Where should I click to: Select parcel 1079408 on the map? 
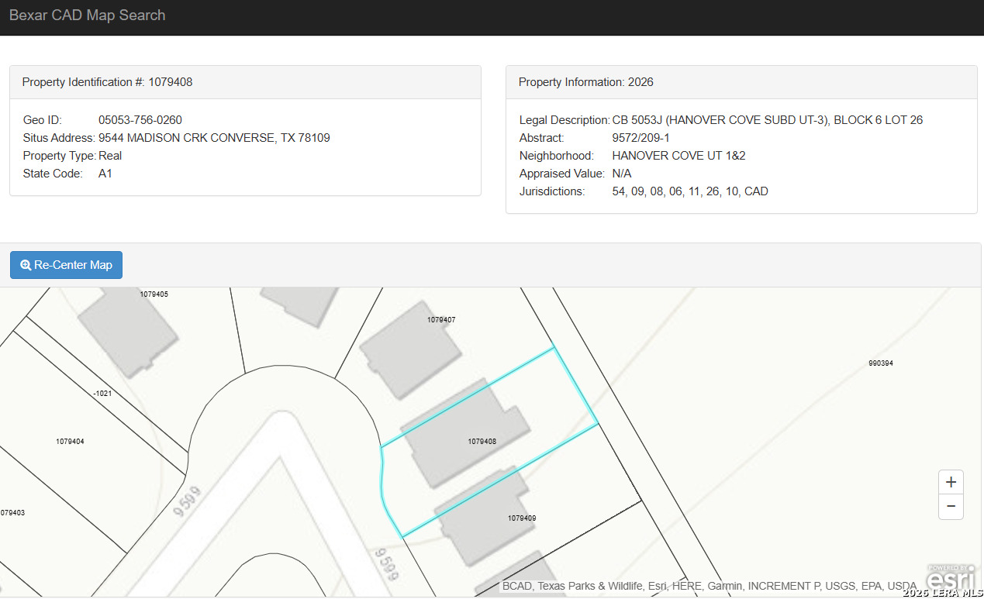tap(482, 441)
